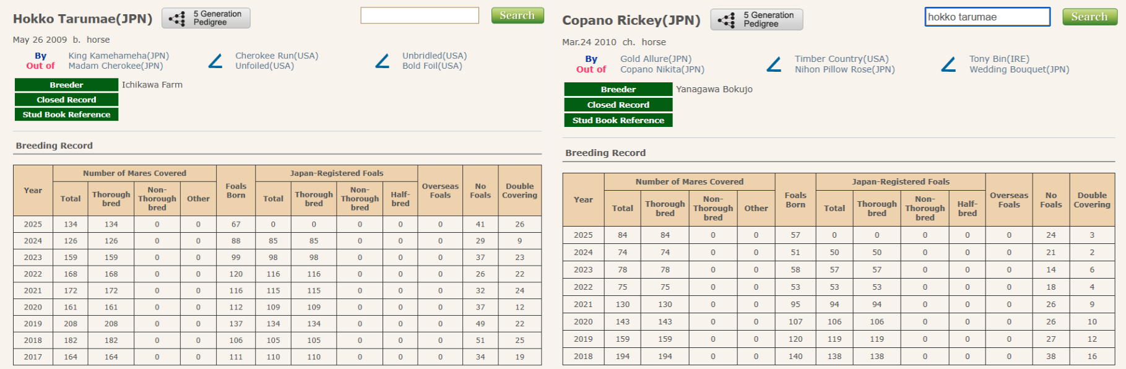1126x369 pixels.
Task: Open Cherokee Run(USA) link
Action: coord(277,56)
